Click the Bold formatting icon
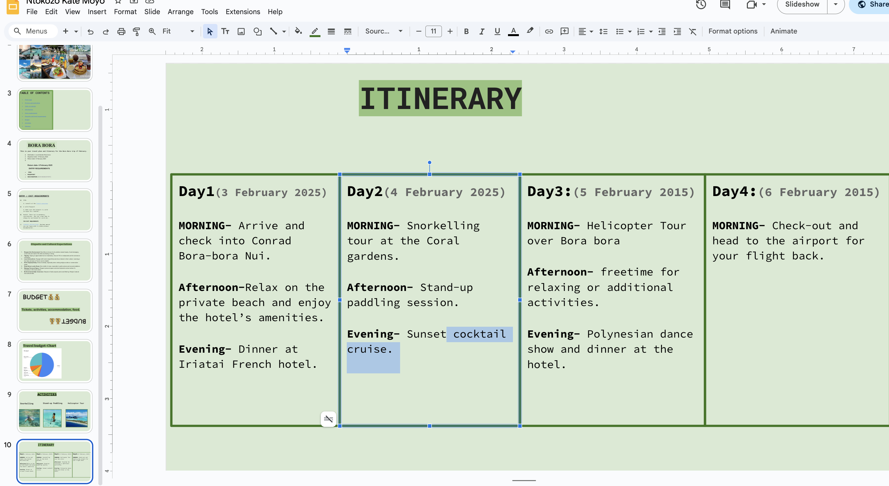 (x=467, y=31)
